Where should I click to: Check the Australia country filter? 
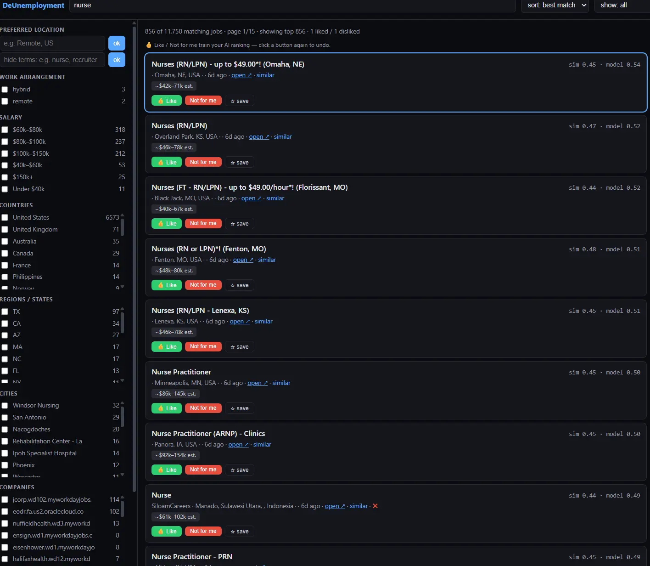pyautogui.click(x=5, y=242)
